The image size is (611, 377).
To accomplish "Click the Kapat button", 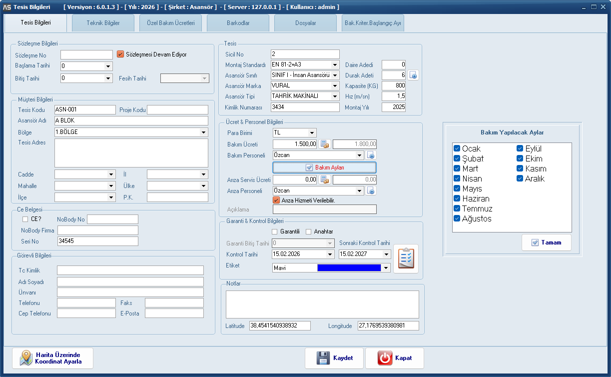I will point(395,358).
